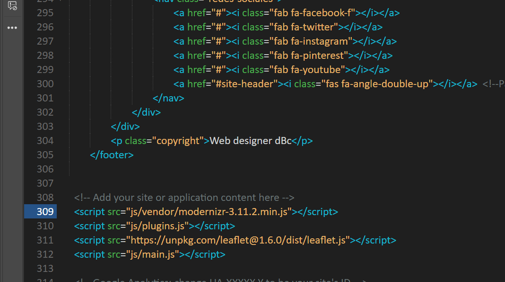Click line number 298 in the gutter
The width and height of the screenshot is (505, 282).
pos(45,56)
